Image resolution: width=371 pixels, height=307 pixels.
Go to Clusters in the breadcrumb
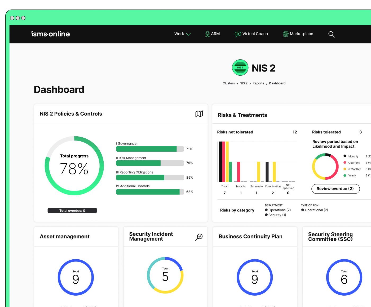229,83
